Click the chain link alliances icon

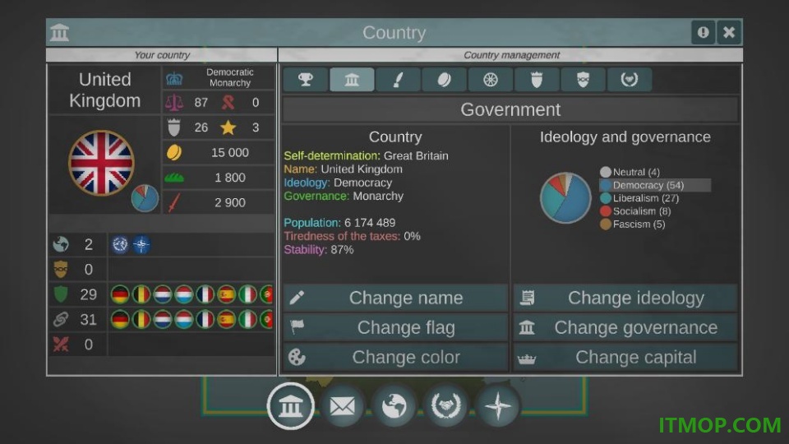61,319
